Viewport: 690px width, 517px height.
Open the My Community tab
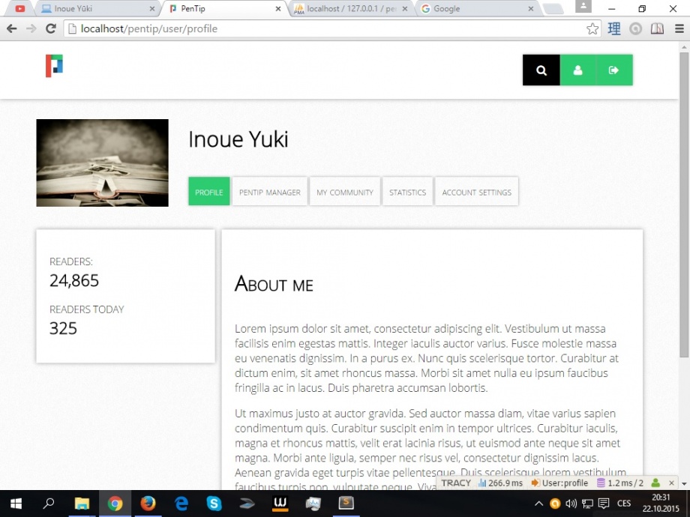(345, 192)
